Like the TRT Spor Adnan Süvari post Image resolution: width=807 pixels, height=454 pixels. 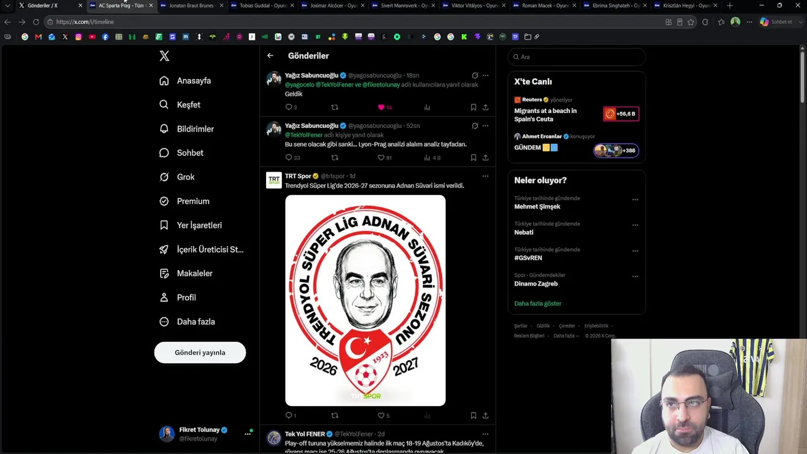(x=383, y=416)
